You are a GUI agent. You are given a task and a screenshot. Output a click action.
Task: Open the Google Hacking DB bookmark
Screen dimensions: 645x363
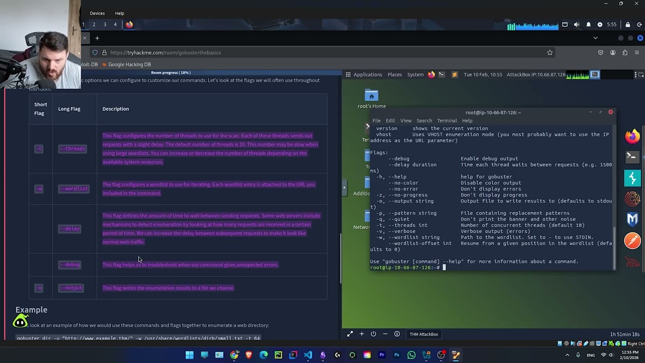(126, 65)
